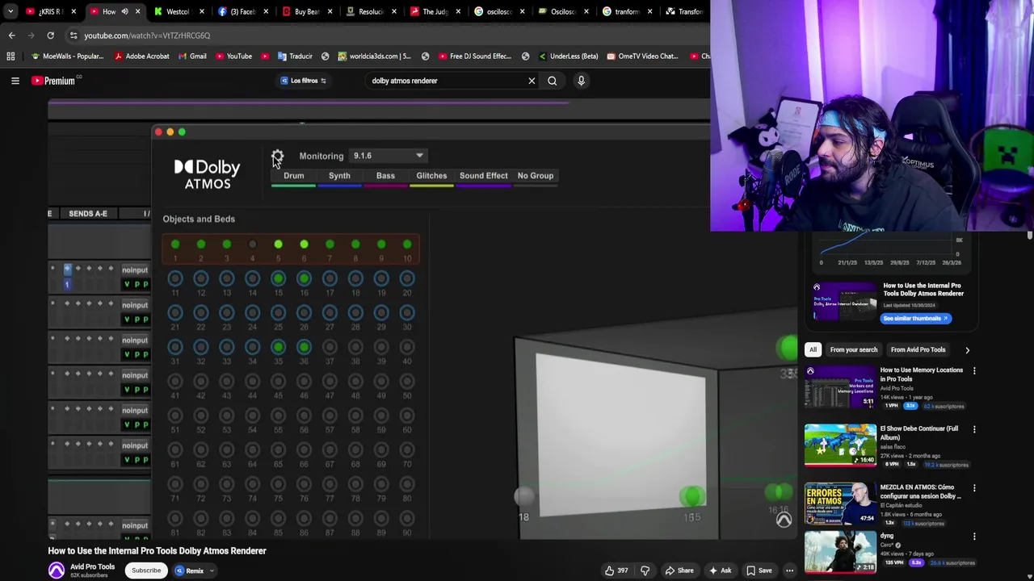Open Los filtros filter options

pos(303,81)
